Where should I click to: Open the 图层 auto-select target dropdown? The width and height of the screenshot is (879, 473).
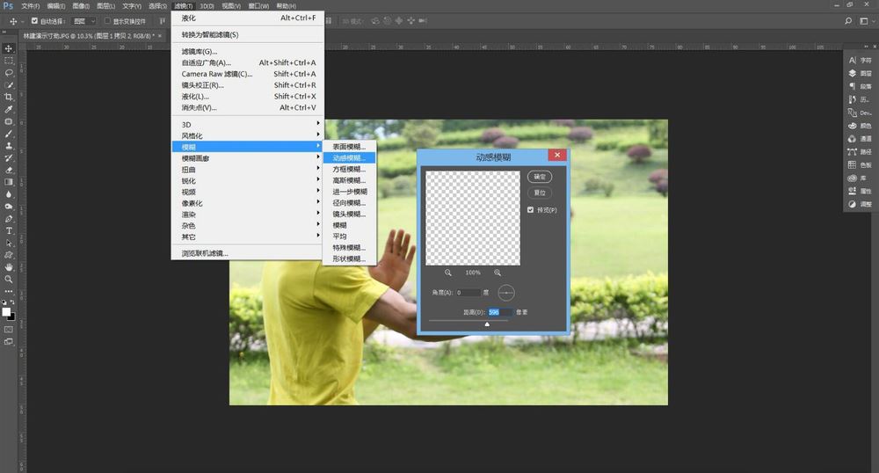pos(84,20)
